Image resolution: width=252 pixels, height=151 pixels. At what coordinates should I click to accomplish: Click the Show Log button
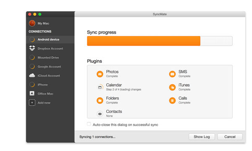point(202,137)
